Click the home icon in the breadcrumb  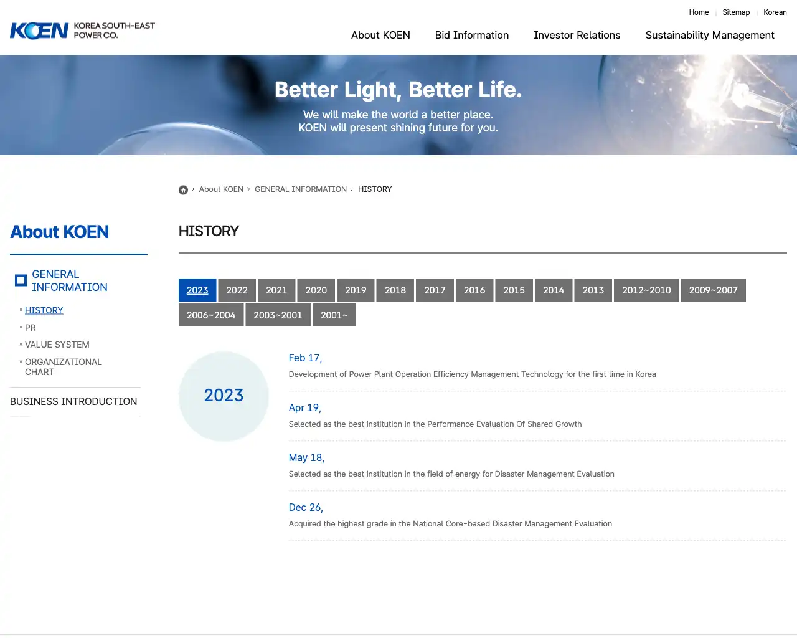tap(183, 189)
